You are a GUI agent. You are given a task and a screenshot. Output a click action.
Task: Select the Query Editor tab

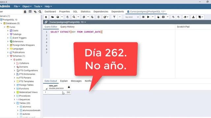click(x=51, y=27)
